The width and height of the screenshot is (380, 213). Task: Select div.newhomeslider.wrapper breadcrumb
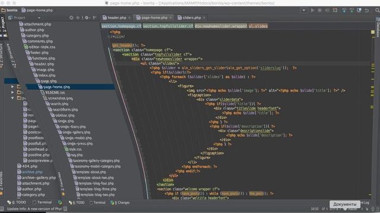pos(221,26)
